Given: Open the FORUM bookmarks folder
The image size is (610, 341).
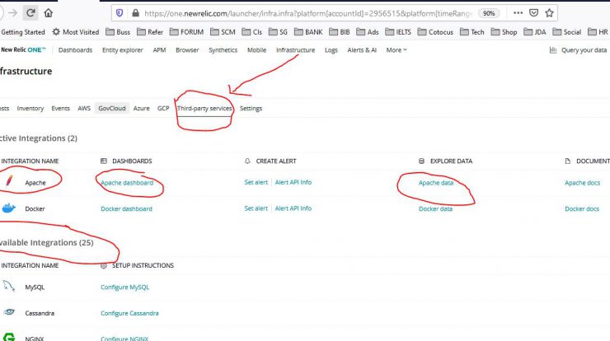Looking at the screenshot, I should tap(186, 32).
